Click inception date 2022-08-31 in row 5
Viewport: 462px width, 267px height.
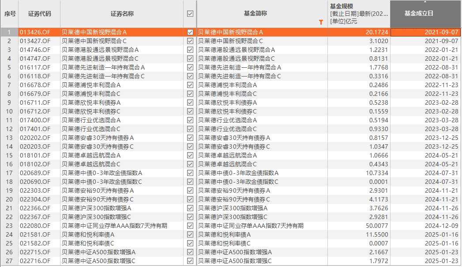click(x=441, y=68)
